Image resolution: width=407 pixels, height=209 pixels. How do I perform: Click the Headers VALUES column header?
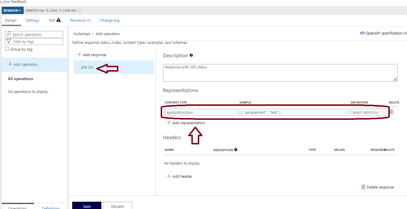coord(339,150)
